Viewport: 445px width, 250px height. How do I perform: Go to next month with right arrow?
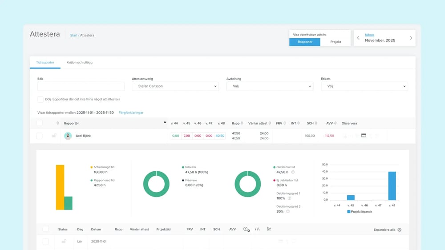click(411, 38)
